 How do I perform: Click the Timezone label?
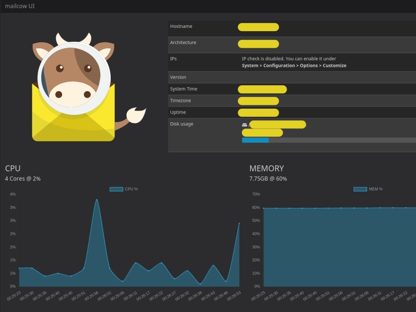181,101
